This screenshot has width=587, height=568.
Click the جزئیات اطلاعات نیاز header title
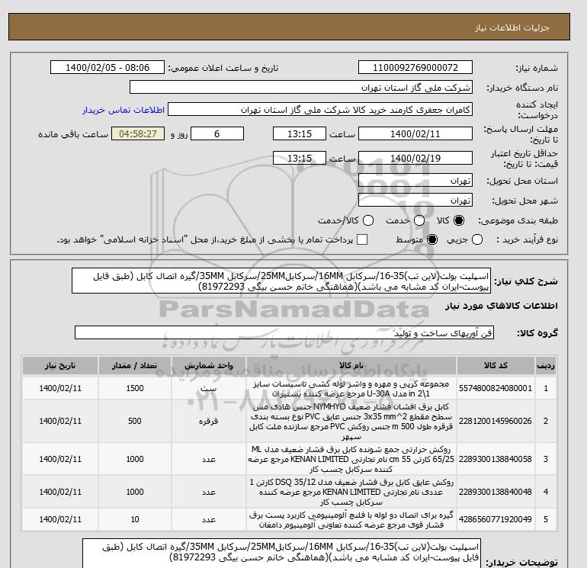pos(512,27)
